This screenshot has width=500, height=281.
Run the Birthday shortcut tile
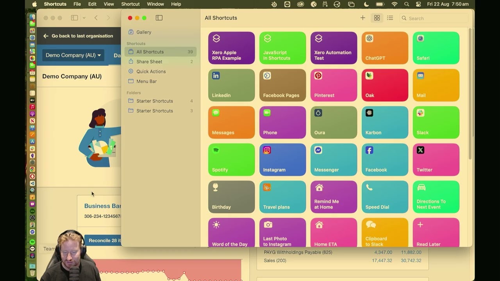[x=231, y=197]
